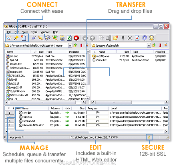Click the Reconnect globe-and-arrows toolbar icon
Image resolution: width=175 pixels, height=166 pixels.
pos(48,38)
